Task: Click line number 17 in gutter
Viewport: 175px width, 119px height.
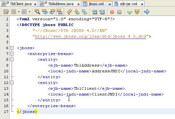Action: tap(6, 112)
